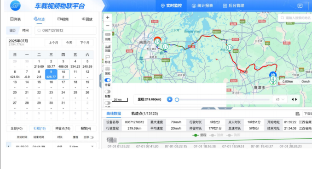The width and height of the screenshot is (312, 169).
Task: Collapse the bottom data panel with down chevron
Action: (x=225, y=109)
